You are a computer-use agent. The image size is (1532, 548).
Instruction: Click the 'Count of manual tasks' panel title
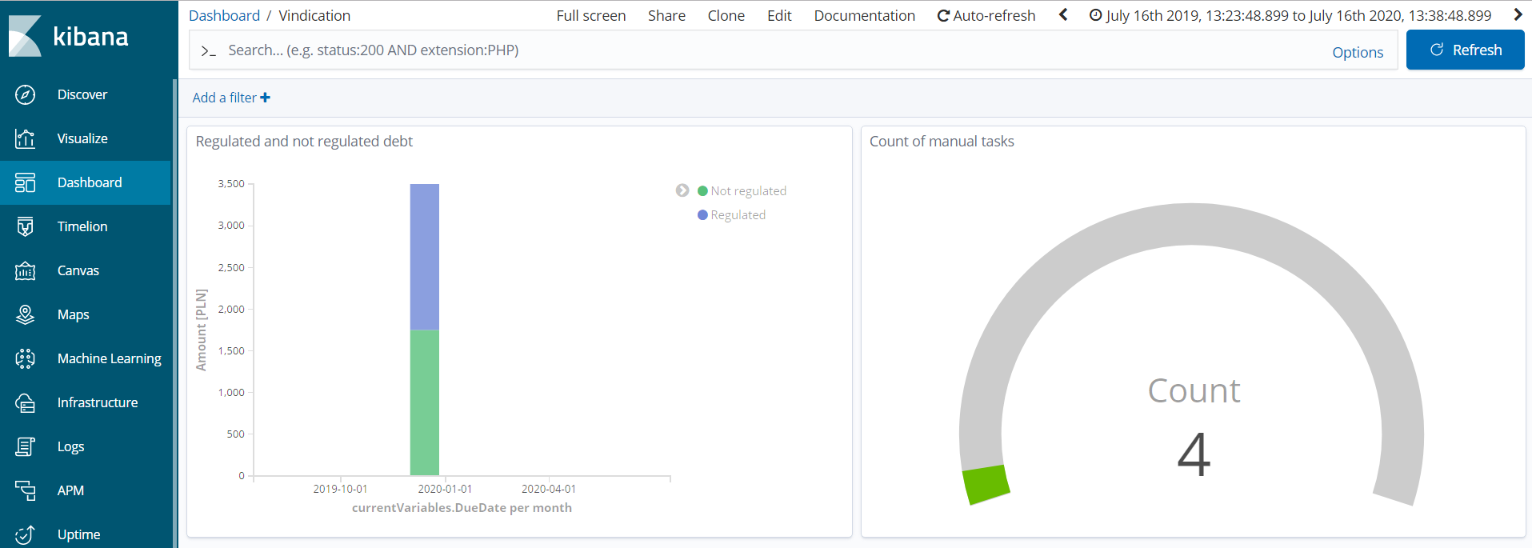(x=942, y=142)
